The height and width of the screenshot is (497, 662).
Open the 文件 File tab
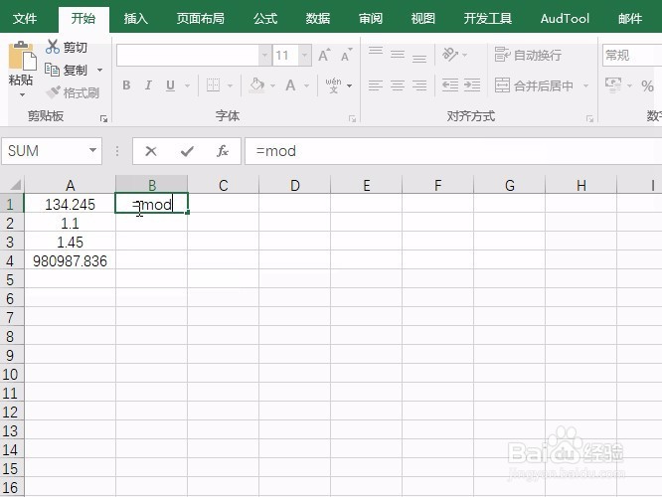pos(25,19)
